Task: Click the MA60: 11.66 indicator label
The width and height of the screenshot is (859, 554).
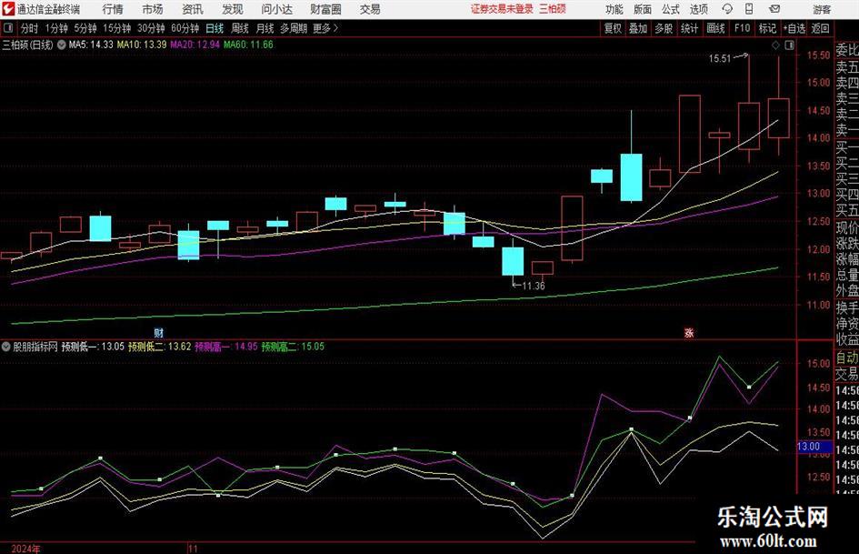Action: [248, 45]
